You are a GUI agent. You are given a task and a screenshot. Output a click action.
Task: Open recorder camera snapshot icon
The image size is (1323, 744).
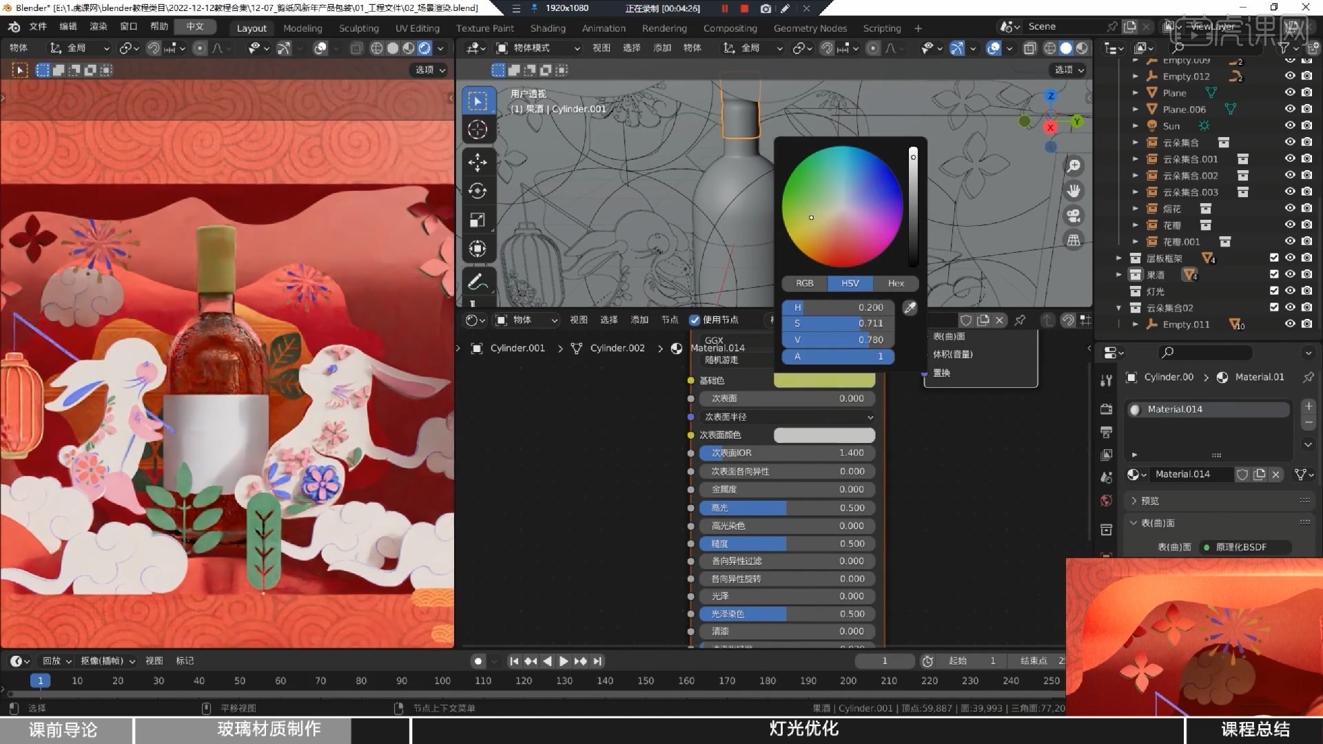coord(766,8)
